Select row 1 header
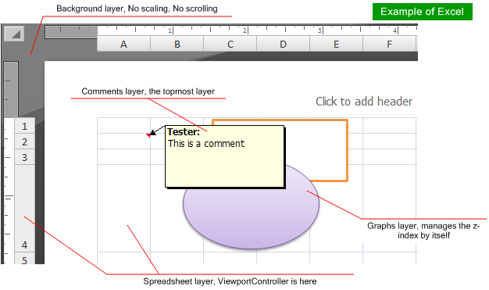This screenshot has height=290, width=489. pos(25,126)
